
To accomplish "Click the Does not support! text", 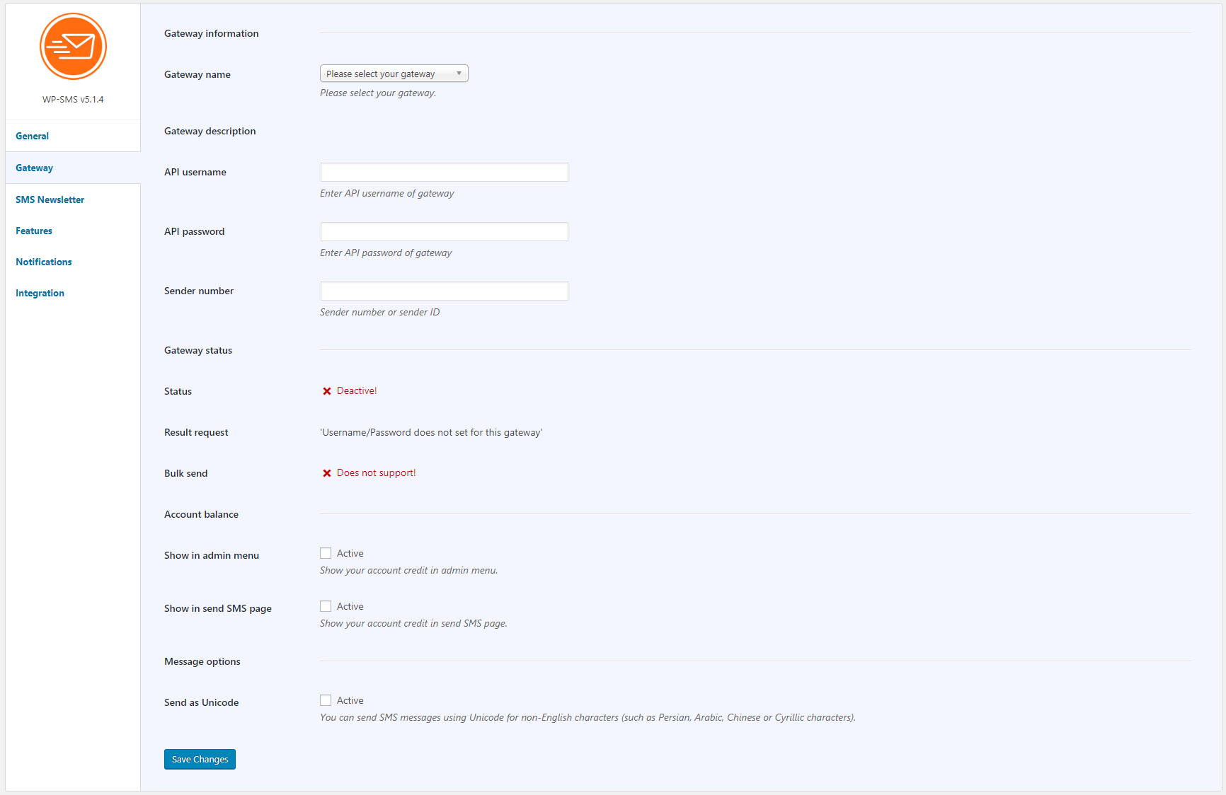I will tap(377, 472).
